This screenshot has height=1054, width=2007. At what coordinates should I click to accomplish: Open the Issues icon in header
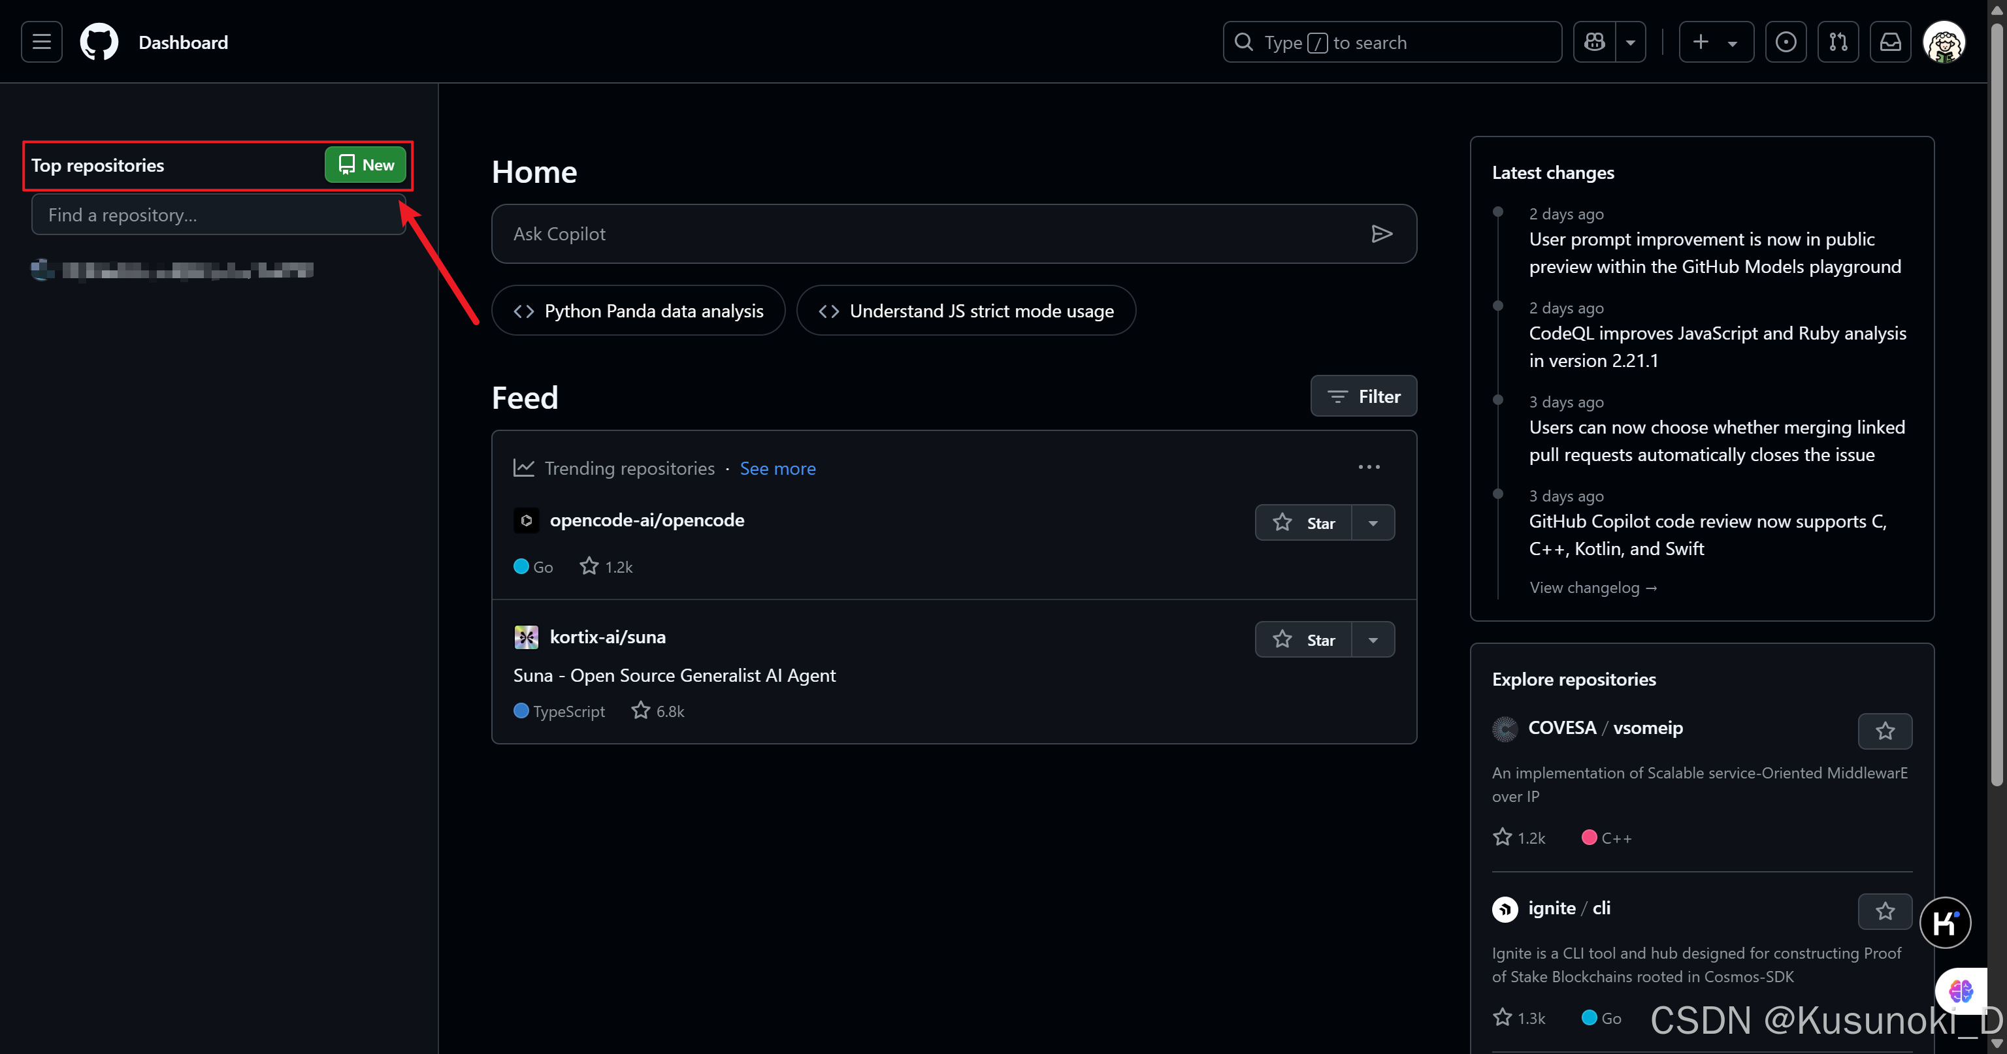point(1785,42)
